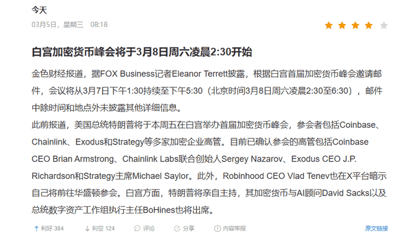This screenshot has width=401, height=238.
Task: Click the fourth orange rating star
Action: pos(368,25)
